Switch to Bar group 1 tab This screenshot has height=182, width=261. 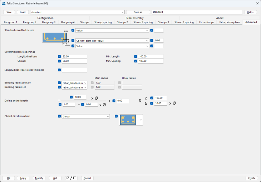click(10, 22)
